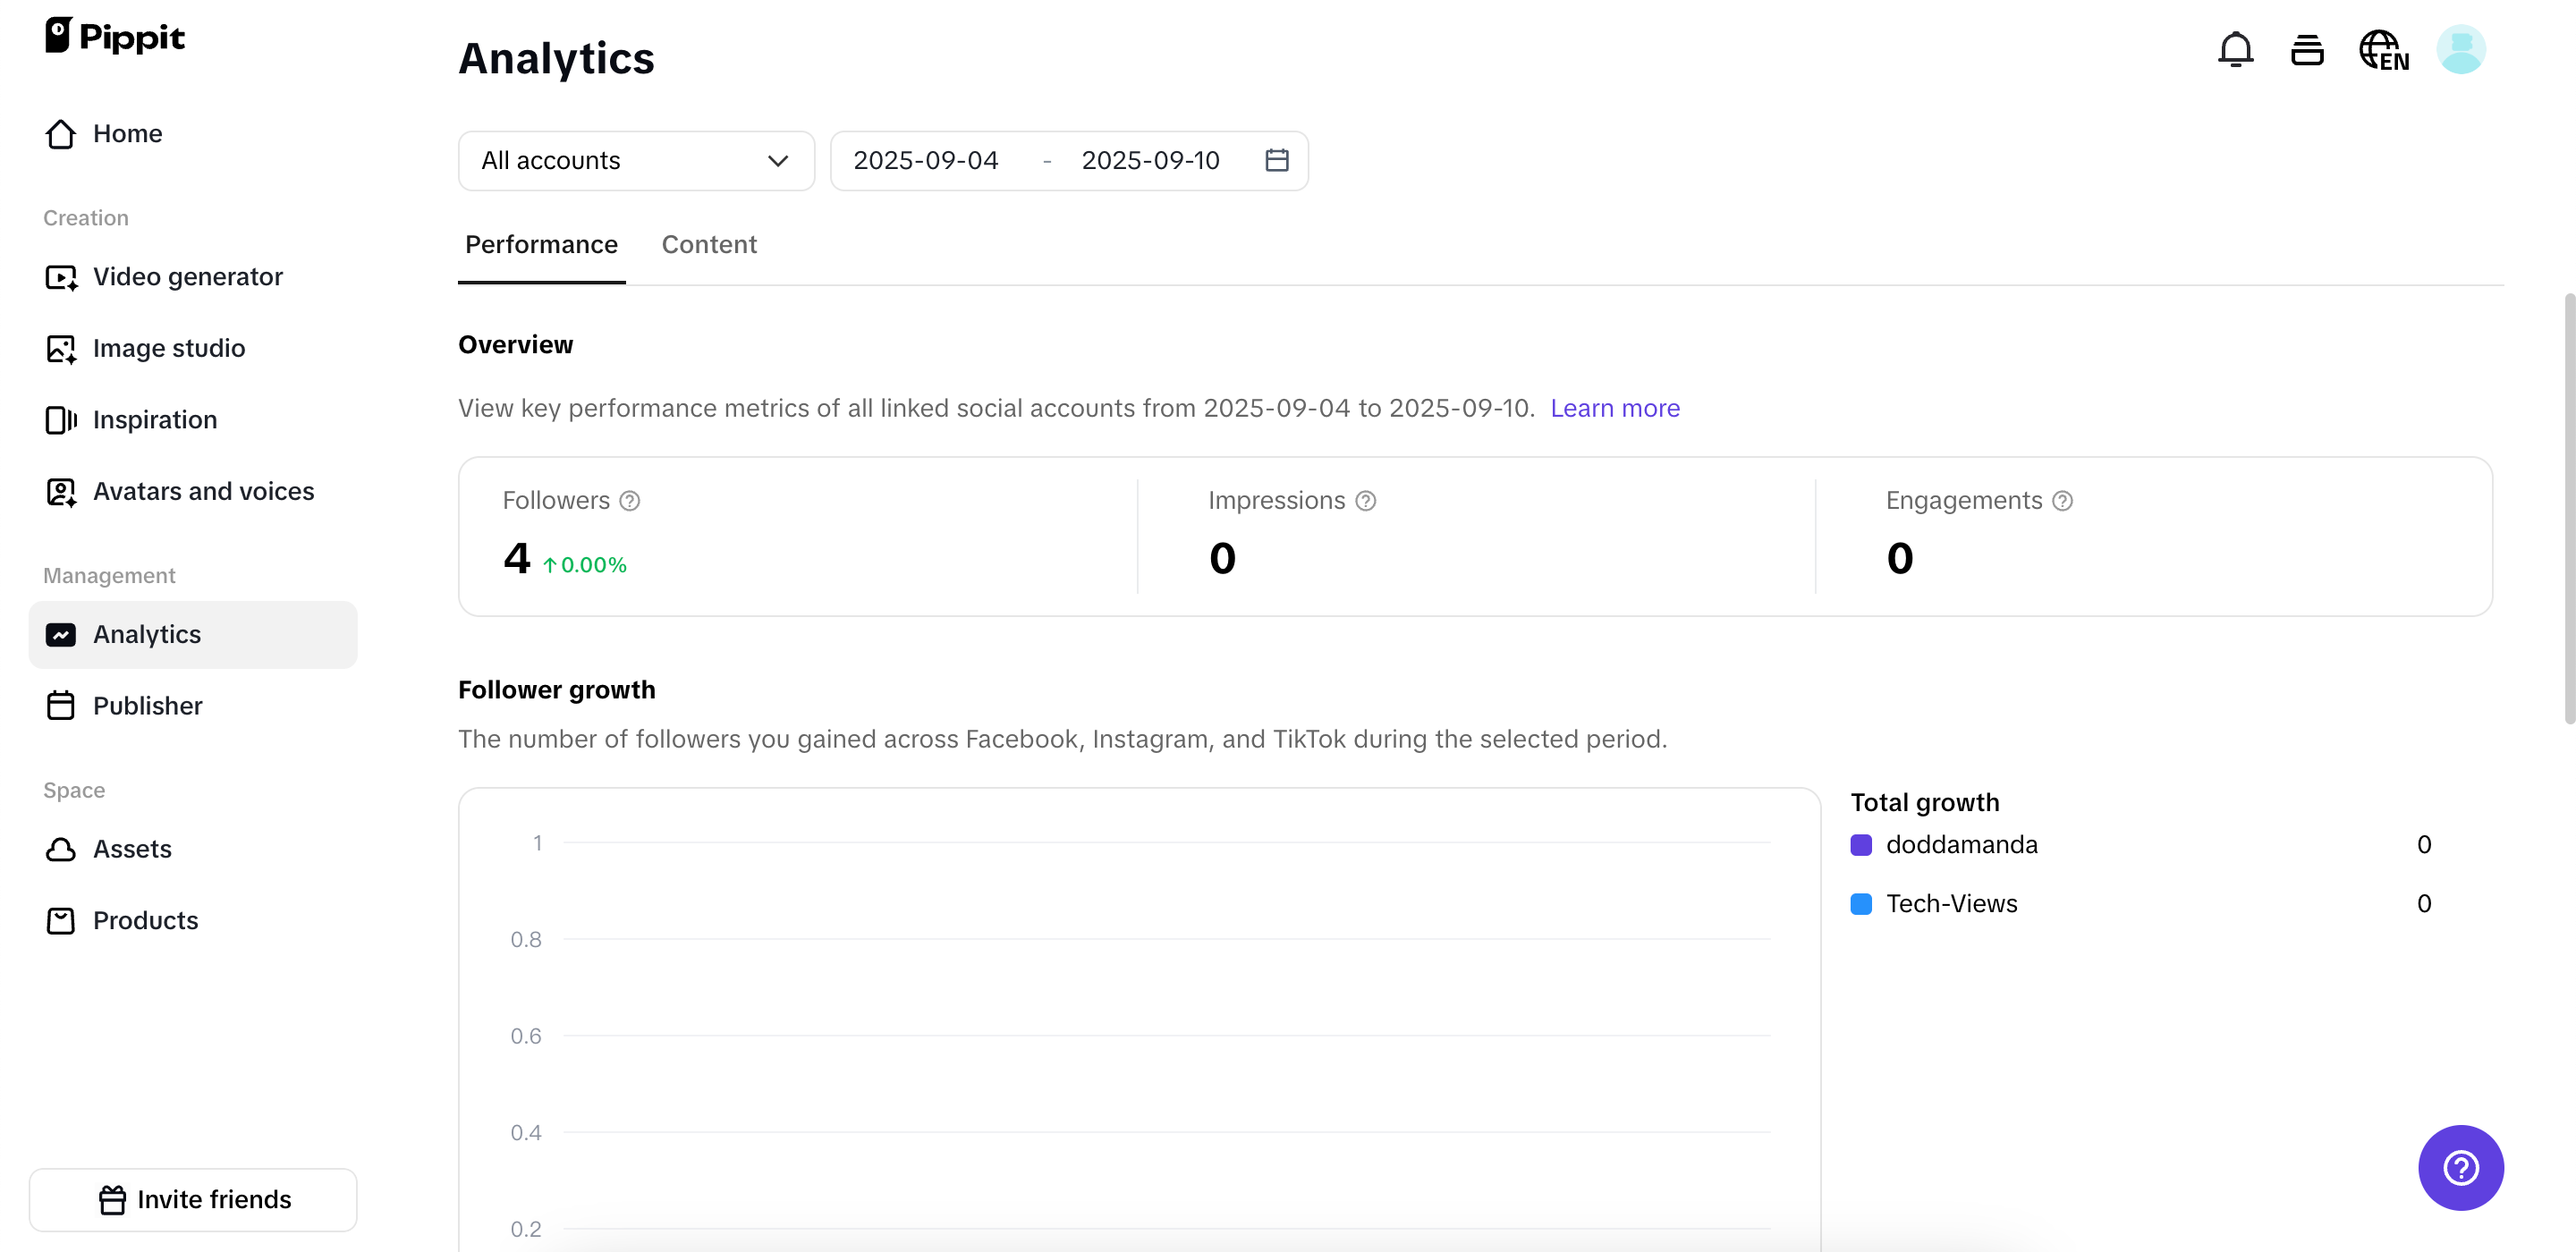Open the Followers metric tooltip icon

click(630, 500)
